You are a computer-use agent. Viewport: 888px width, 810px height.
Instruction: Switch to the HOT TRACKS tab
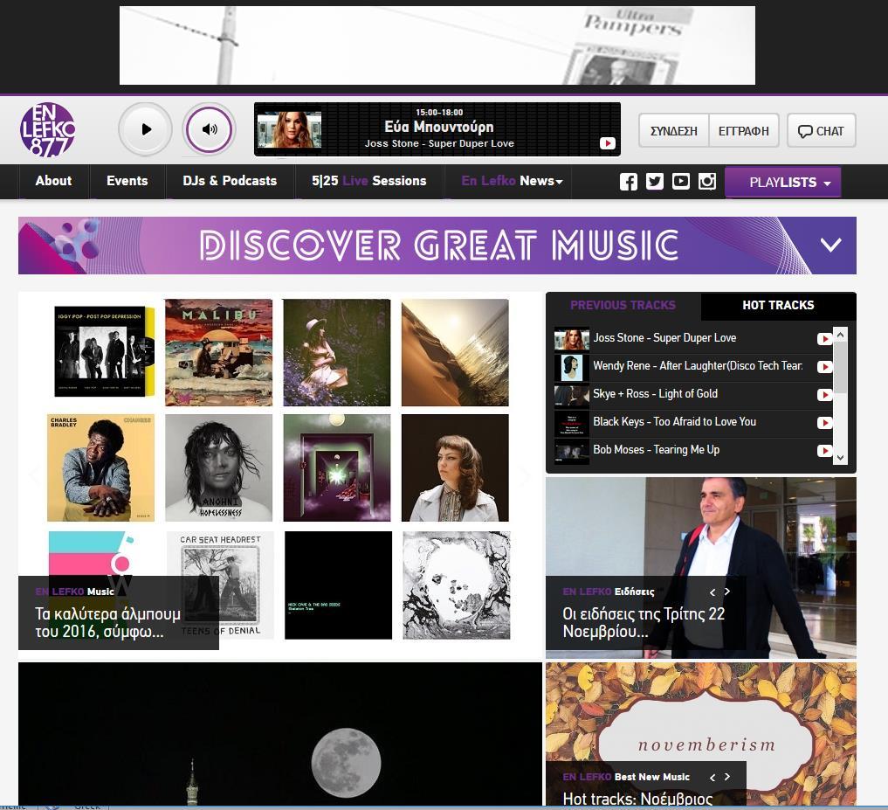778,305
